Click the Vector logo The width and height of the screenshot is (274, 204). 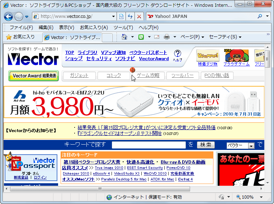pyautogui.click(x=33, y=59)
